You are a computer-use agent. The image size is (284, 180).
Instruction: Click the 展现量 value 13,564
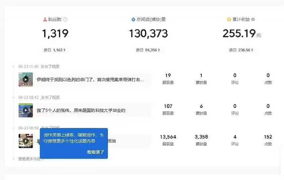[168, 137]
